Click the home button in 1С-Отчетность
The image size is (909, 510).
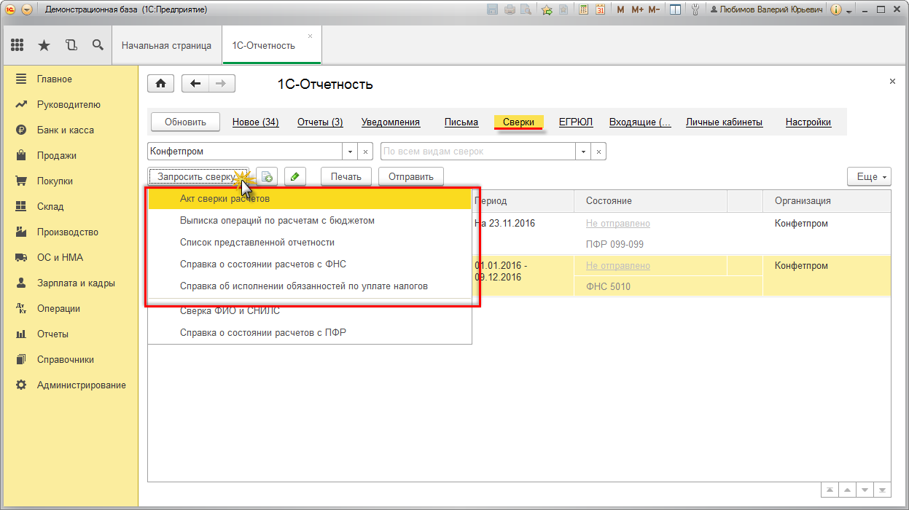(161, 83)
